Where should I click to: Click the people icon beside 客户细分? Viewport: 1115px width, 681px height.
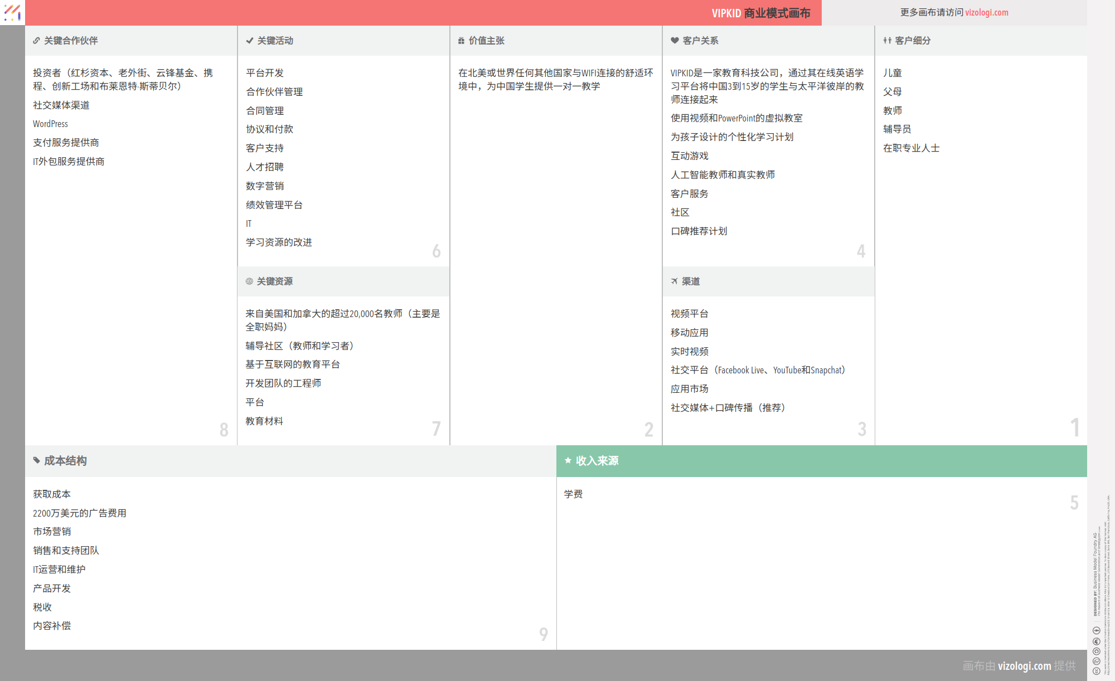[x=887, y=41]
